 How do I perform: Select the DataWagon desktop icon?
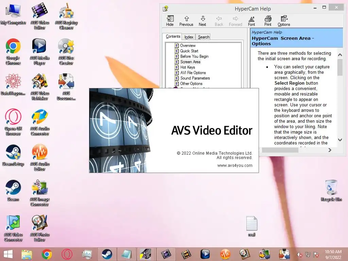13,84
